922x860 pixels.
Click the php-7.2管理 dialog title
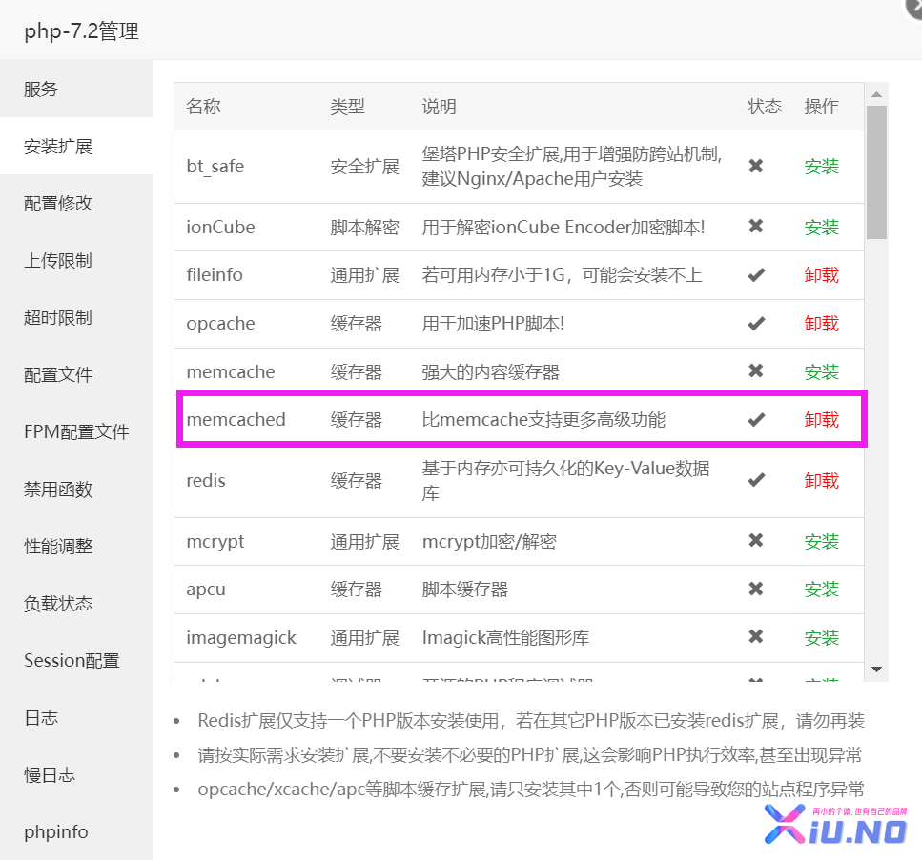click(81, 30)
